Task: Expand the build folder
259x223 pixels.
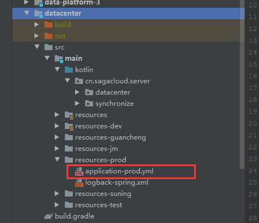Action: point(37,24)
